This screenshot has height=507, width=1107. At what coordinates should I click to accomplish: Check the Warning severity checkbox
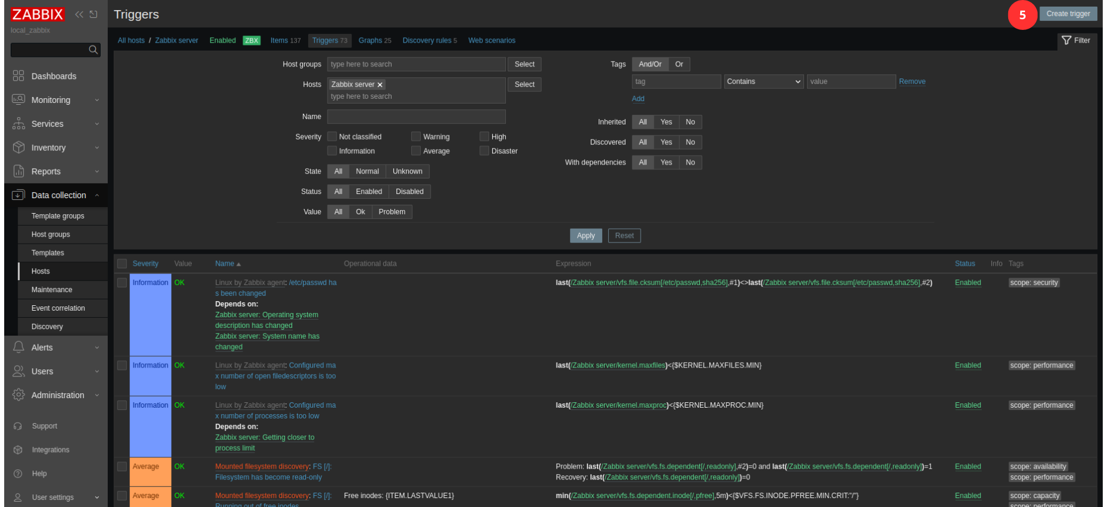(x=416, y=136)
